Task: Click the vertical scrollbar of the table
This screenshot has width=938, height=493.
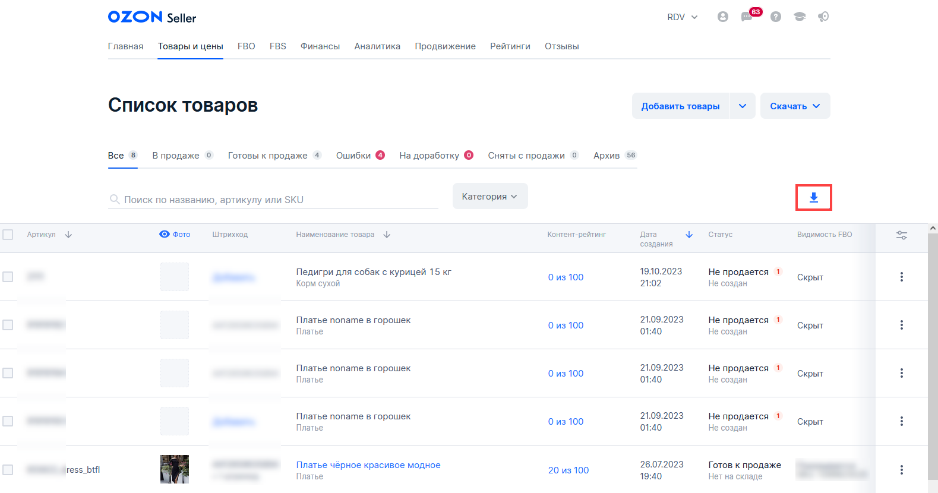Action: (933, 356)
